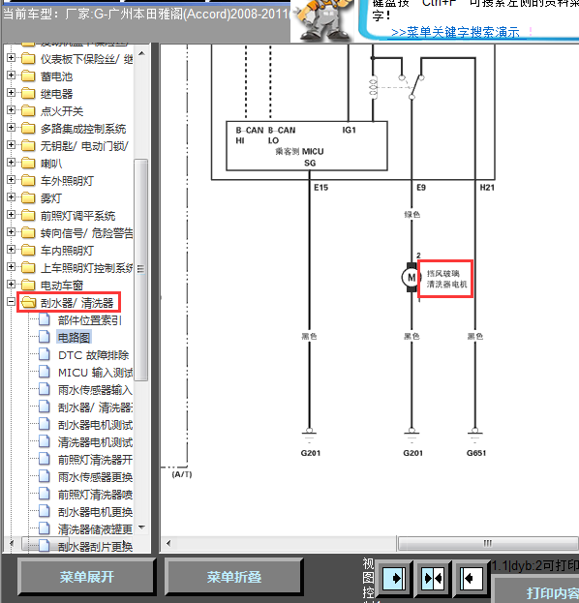The width and height of the screenshot is (579, 603).
Task: Click tree horizontal scroll-left arrow
Action: pos(12,543)
